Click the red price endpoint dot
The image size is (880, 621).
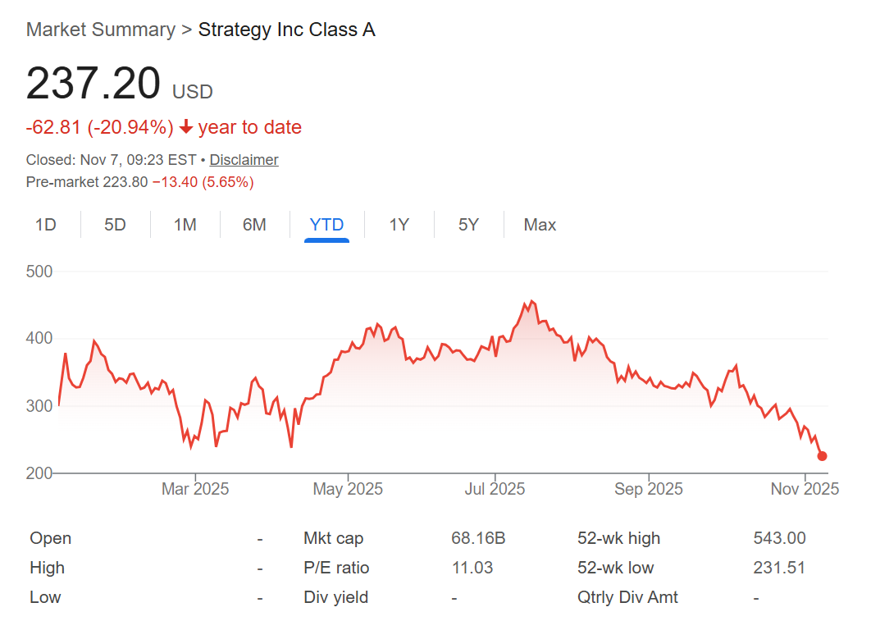click(x=823, y=456)
